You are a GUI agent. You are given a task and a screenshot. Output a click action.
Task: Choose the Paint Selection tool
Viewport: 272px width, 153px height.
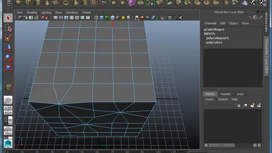coord(8,38)
